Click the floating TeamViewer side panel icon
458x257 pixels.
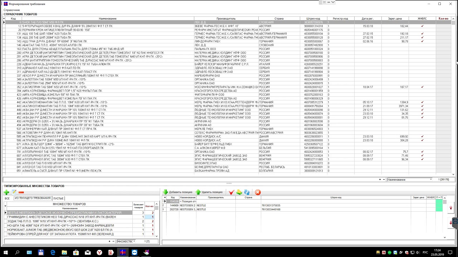coord(455,222)
